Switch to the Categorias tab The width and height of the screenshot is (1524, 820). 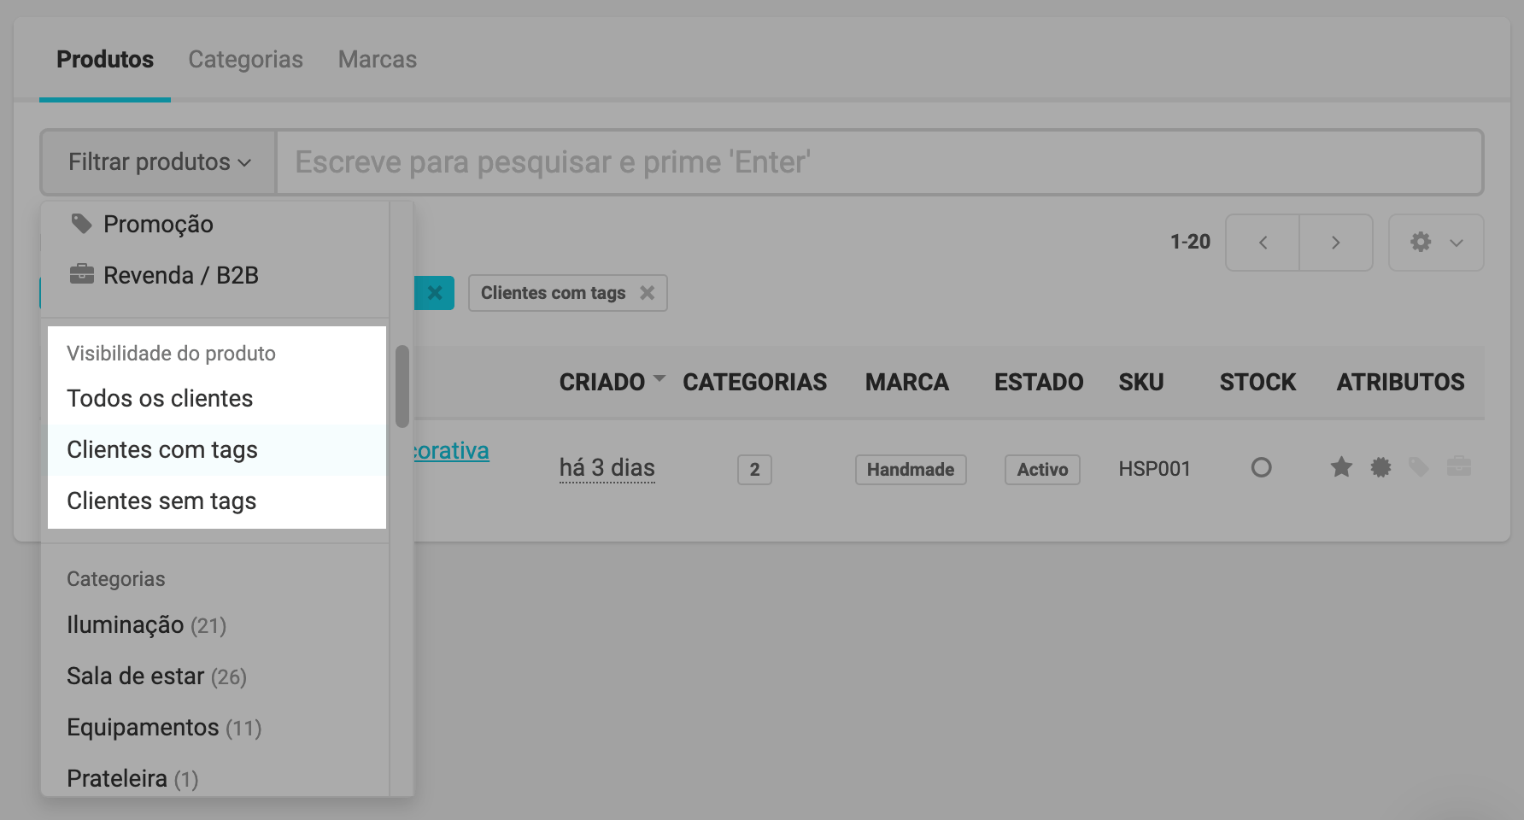tap(245, 60)
